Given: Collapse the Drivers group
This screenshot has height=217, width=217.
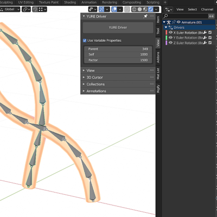Looking at the screenshot, I should click(166, 27).
